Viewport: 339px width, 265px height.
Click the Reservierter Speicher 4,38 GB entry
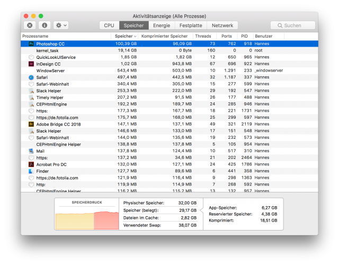coord(243,214)
